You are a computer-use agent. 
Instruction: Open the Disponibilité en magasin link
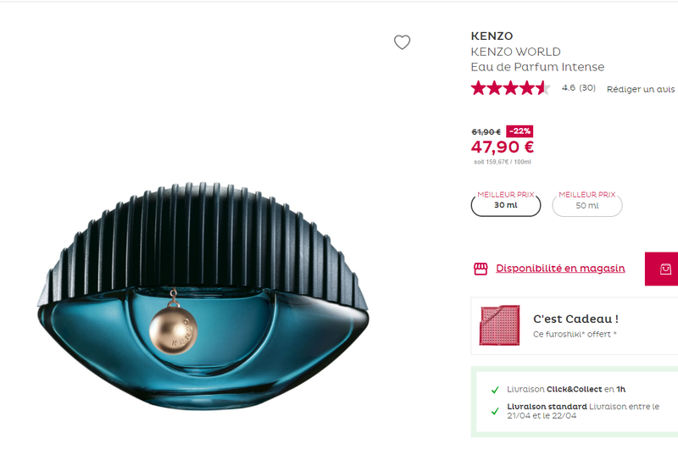point(560,269)
